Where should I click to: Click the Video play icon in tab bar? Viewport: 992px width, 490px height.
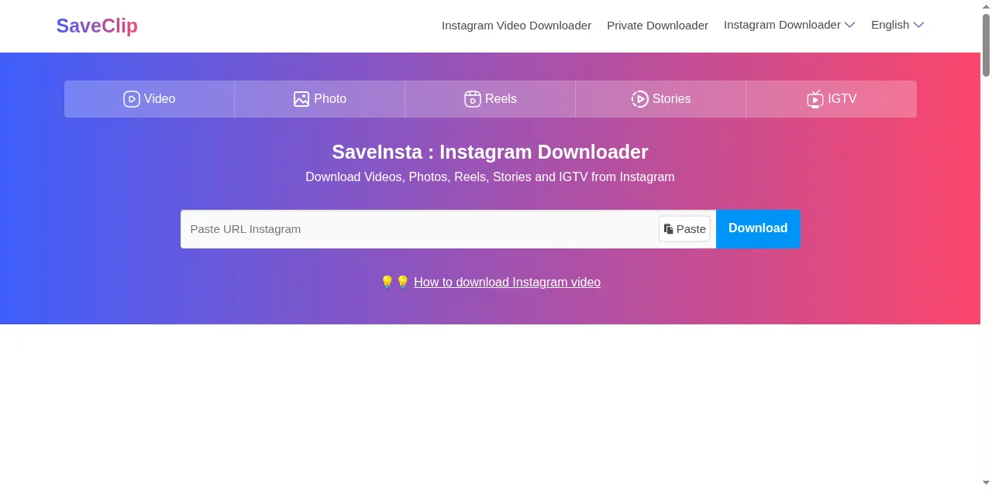tap(132, 99)
